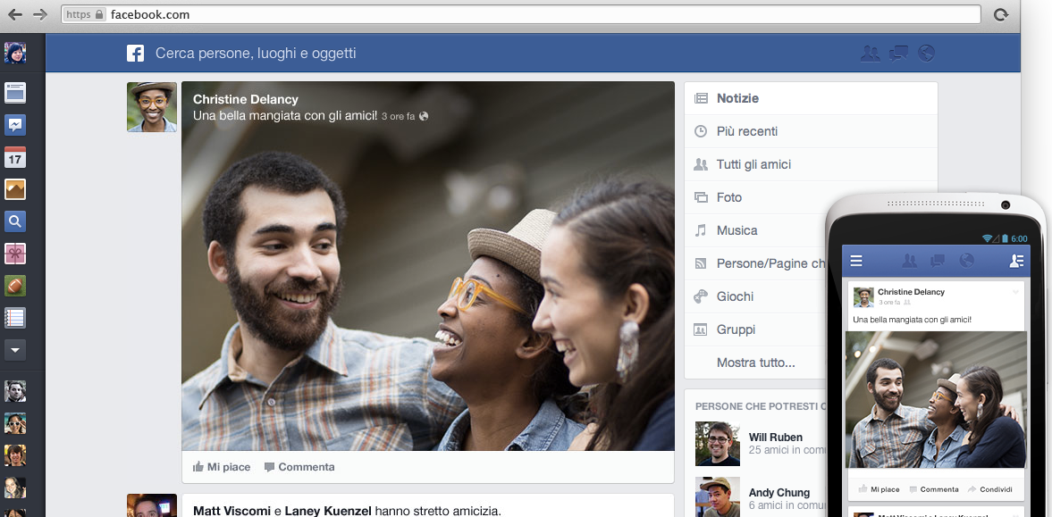Open the news feed icon in left sidebar
Viewport: 1052px width, 517px height.
(15, 93)
